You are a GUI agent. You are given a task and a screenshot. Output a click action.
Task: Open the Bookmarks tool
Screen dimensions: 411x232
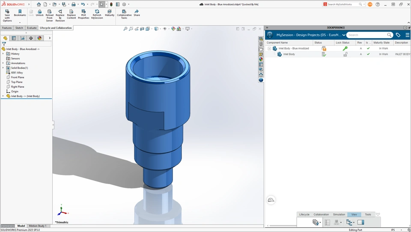click(20, 13)
